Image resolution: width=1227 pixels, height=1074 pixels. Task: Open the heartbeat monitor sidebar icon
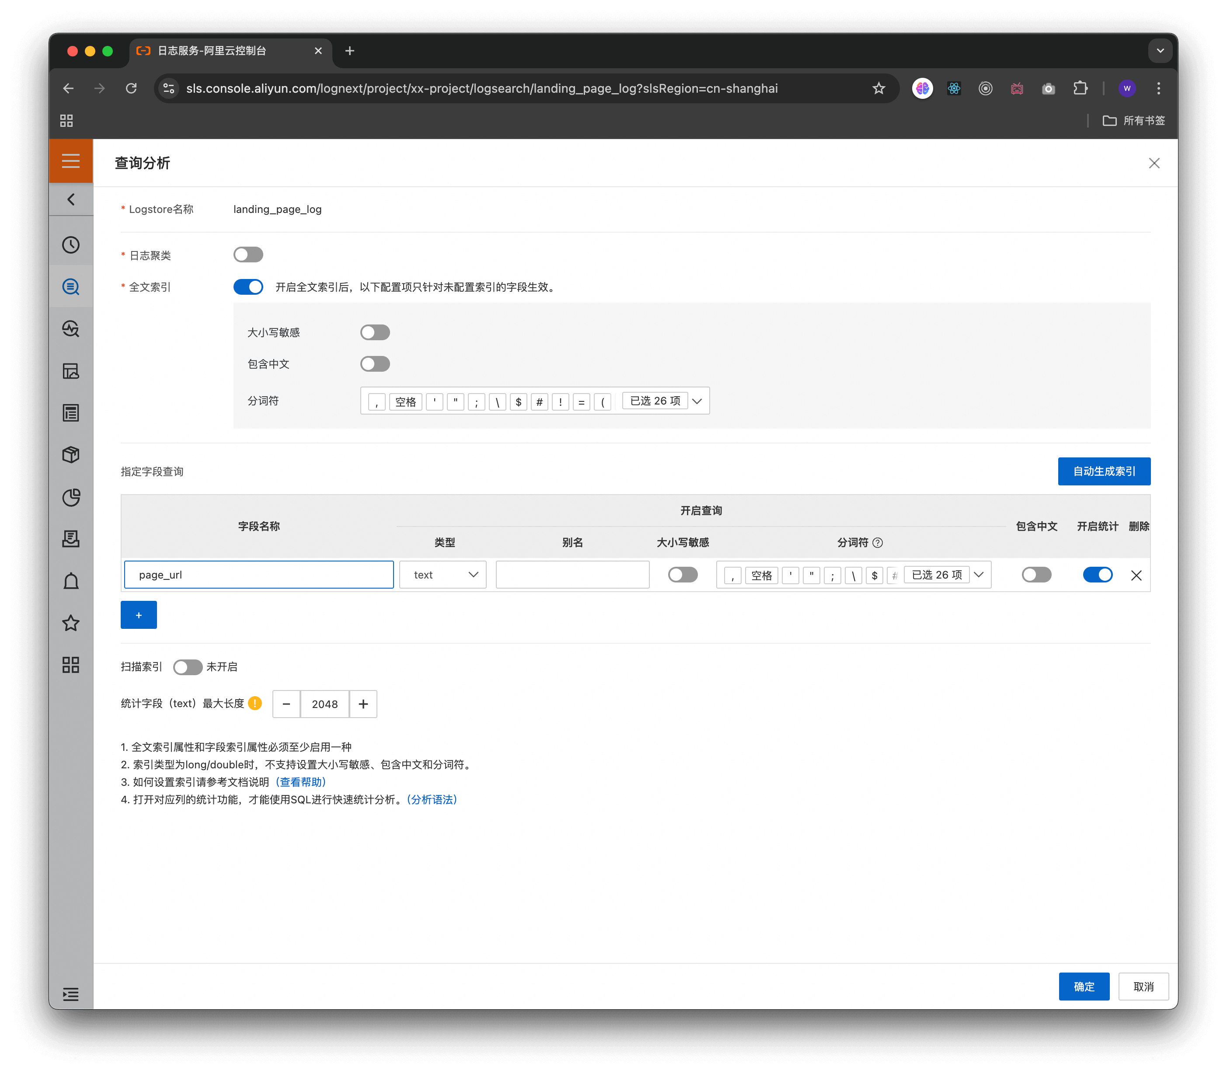click(x=71, y=328)
